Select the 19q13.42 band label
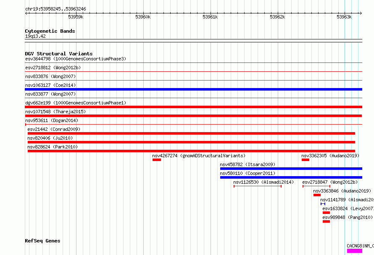This screenshot has width=374, height=255. coord(35,36)
